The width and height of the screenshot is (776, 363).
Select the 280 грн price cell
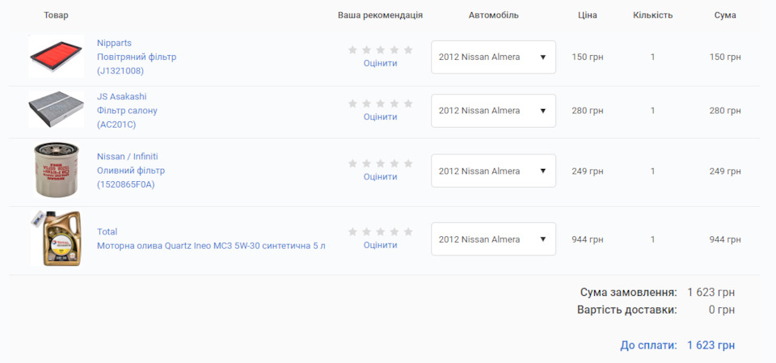click(x=588, y=111)
